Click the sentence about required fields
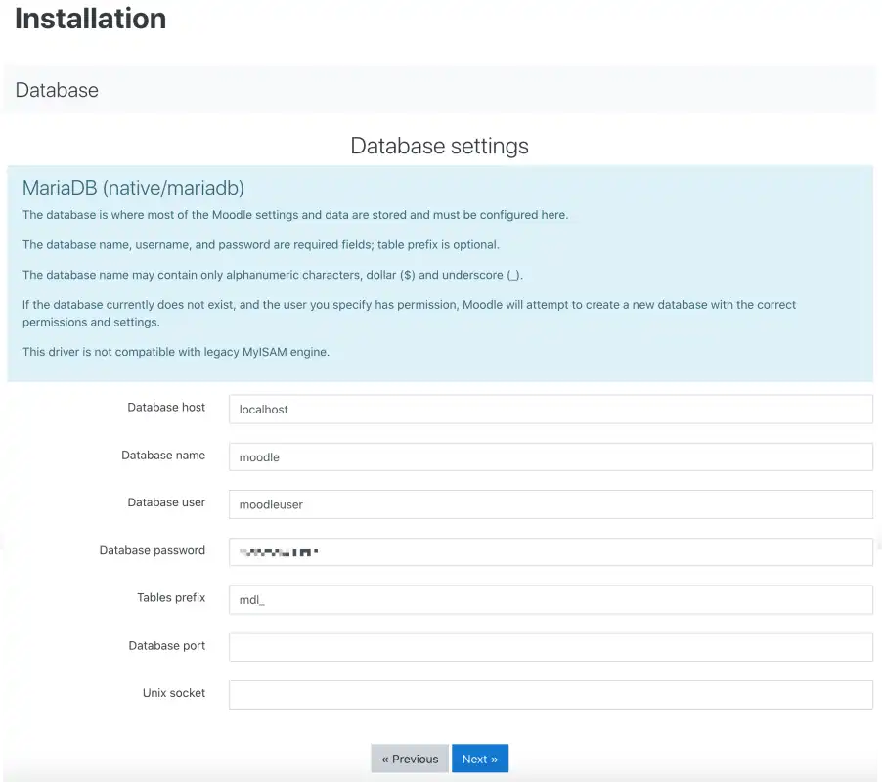882x782 pixels. click(x=261, y=245)
